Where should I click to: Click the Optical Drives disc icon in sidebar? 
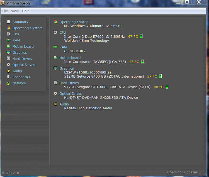click(x=8, y=65)
